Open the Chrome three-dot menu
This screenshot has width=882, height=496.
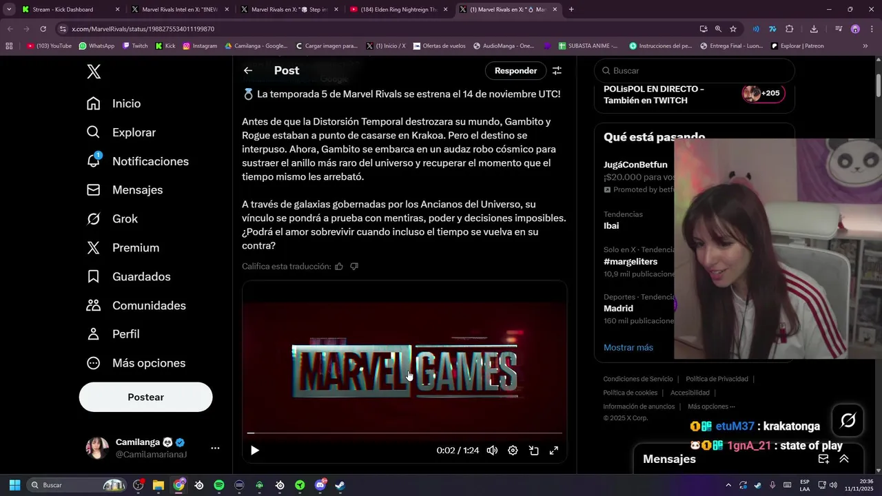tap(872, 29)
